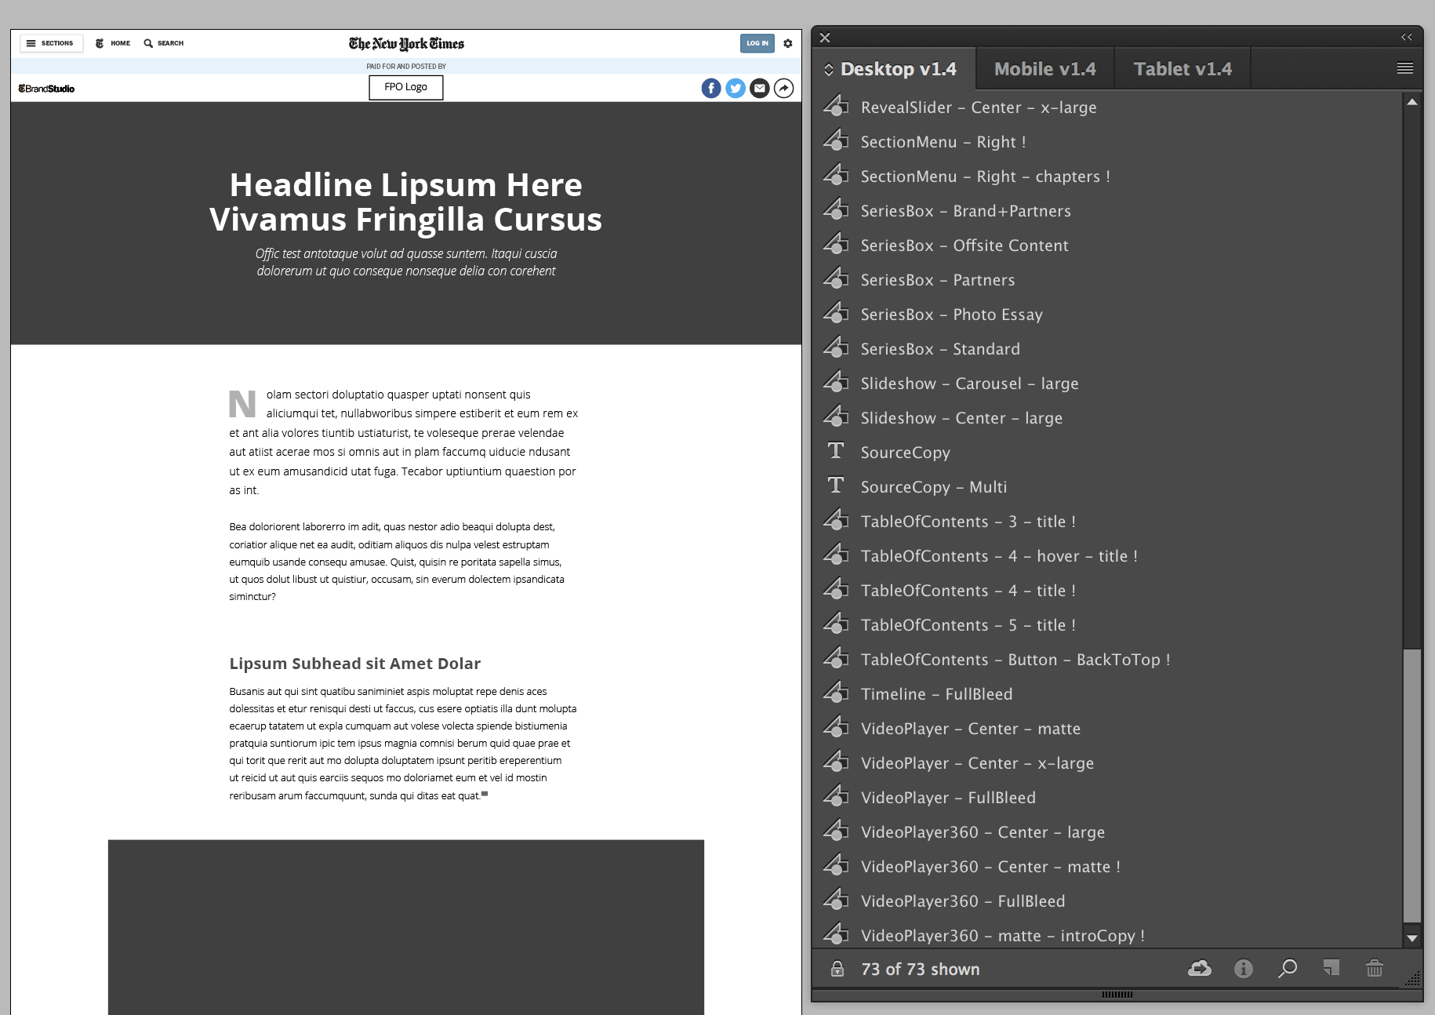Select the Desktop v1.4 tab
Viewport: 1435px width, 1015px height.
[x=899, y=69]
